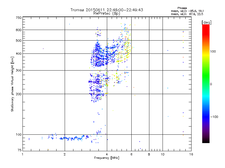The height and width of the screenshot is (168, 225).
Task: Click the '1' MHz frequency tick label
Action: [22, 154]
